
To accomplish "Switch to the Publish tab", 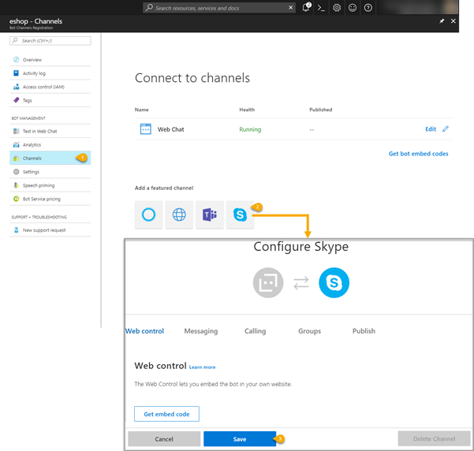I will pos(364,331).
